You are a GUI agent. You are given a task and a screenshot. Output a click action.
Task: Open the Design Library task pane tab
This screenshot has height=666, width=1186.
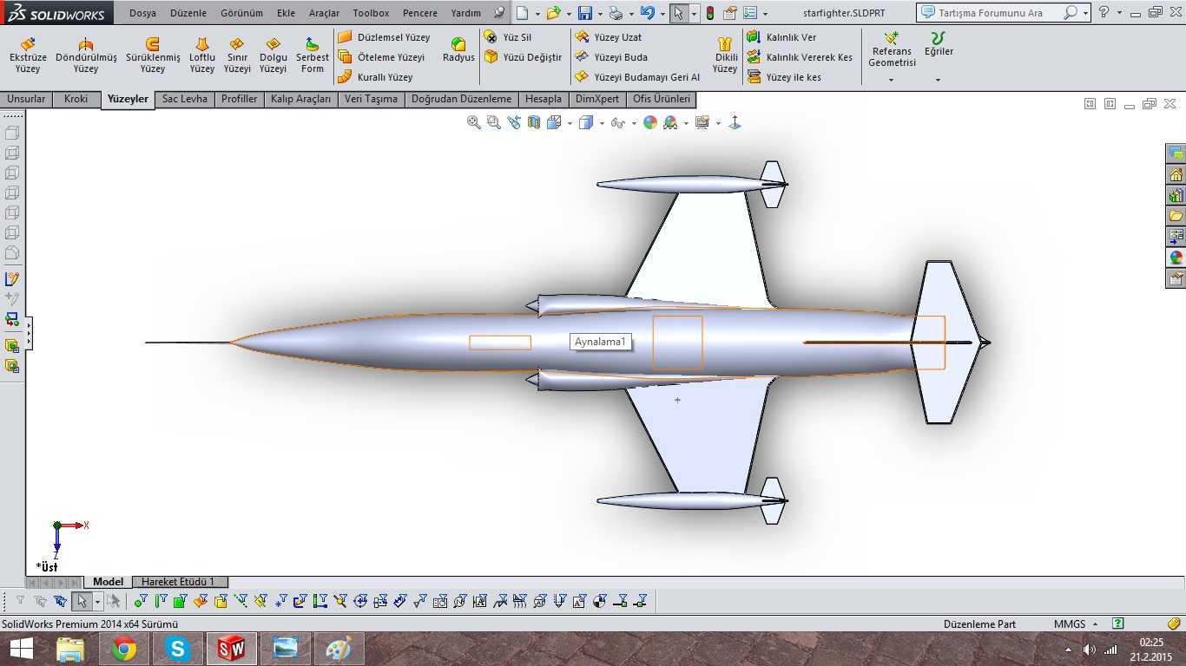point(1176,195)
